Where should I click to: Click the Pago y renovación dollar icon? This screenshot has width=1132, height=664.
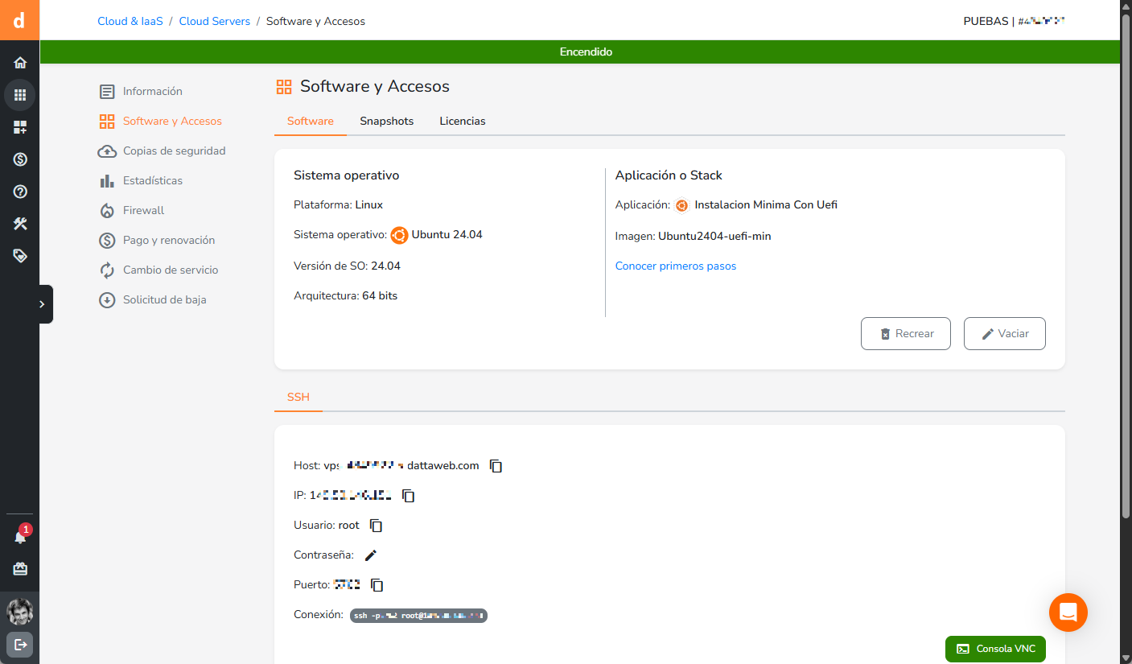[107, 240]
